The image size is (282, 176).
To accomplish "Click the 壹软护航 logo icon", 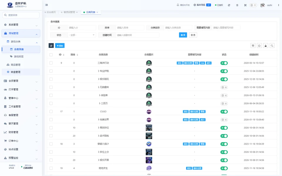I will [x=10, y=5].
